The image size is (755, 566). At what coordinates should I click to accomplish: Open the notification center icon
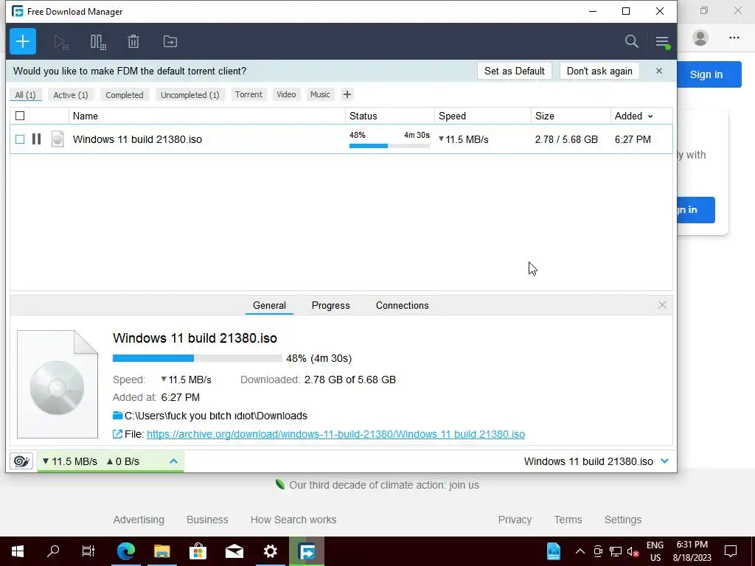731,551
